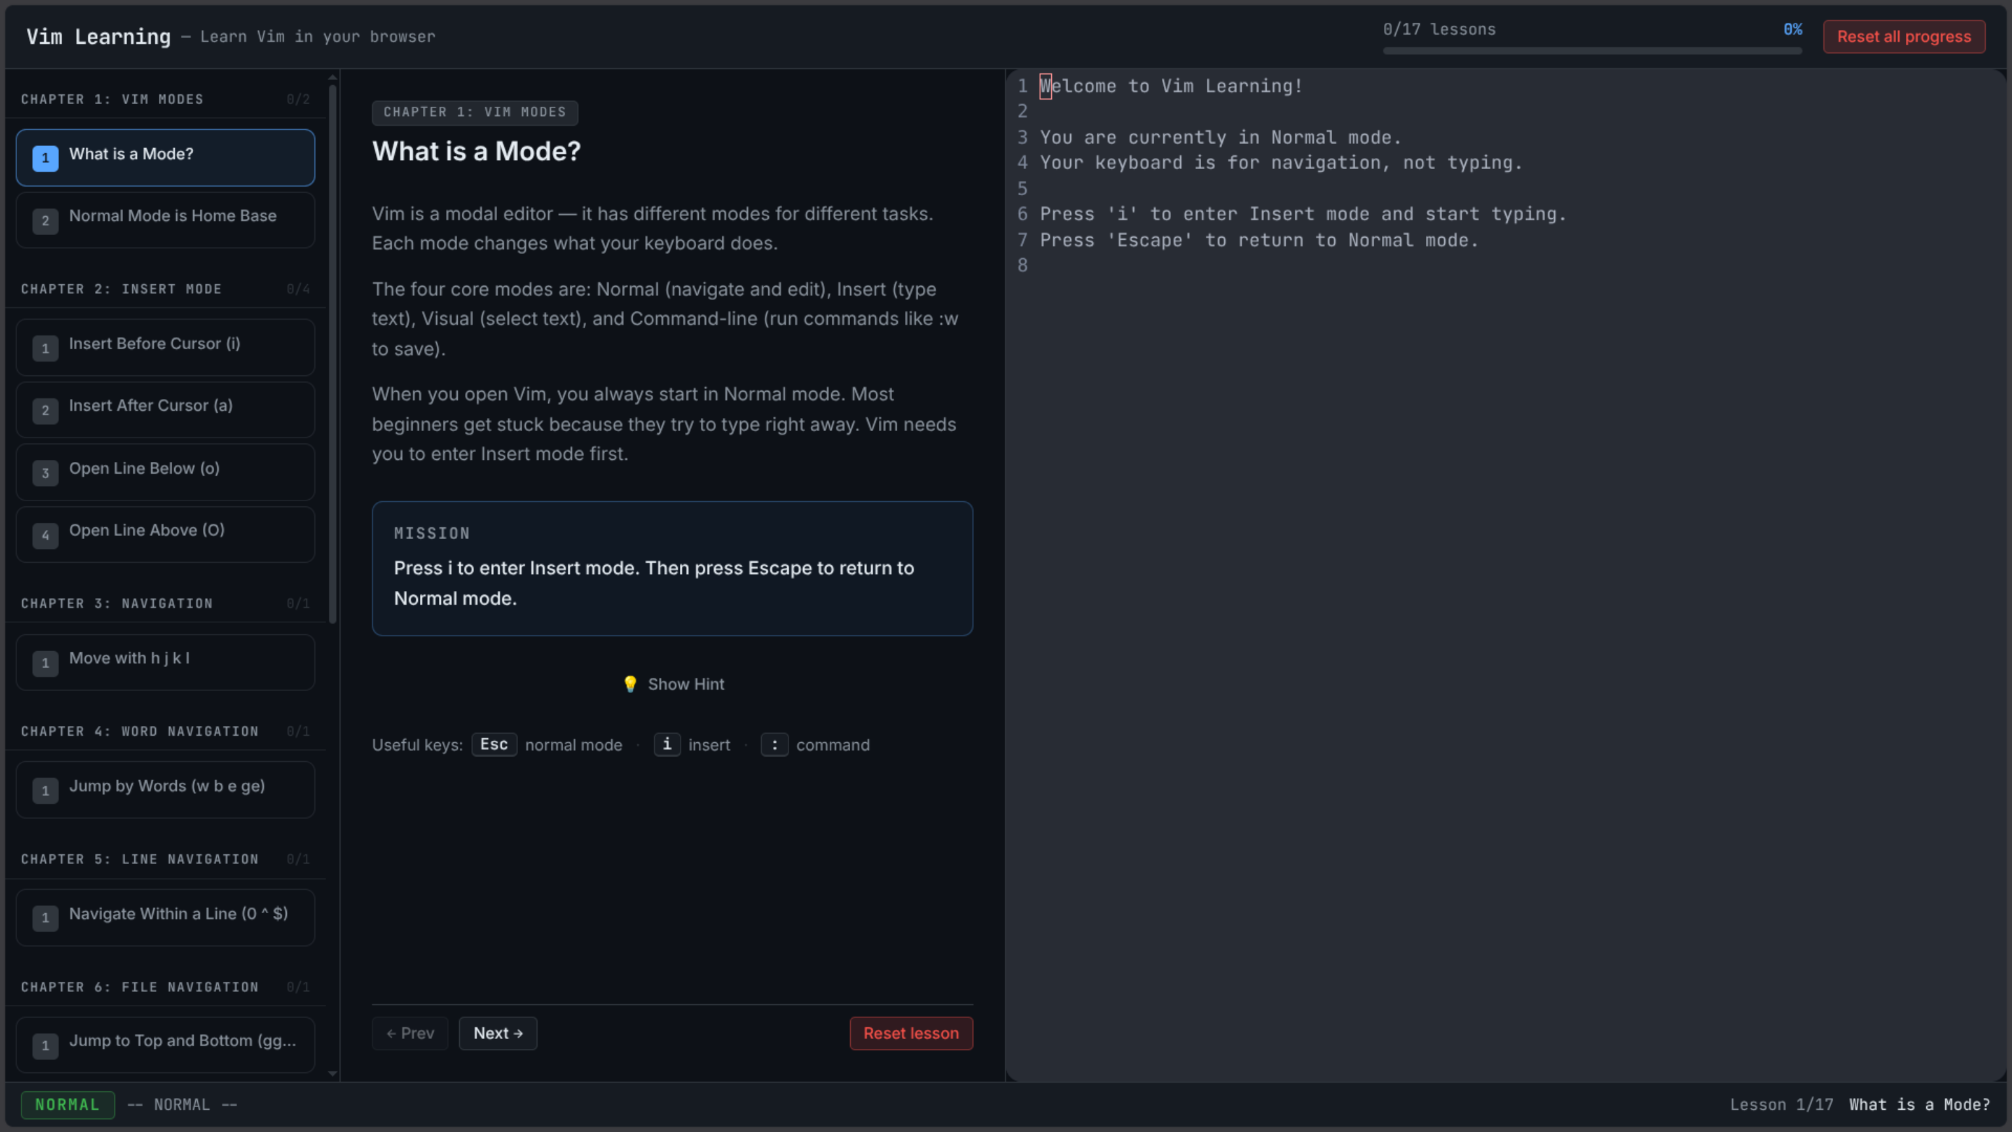Click Reset all progress button
The width and height of the screenshot is (2012, 1132).
point(1903,37)
